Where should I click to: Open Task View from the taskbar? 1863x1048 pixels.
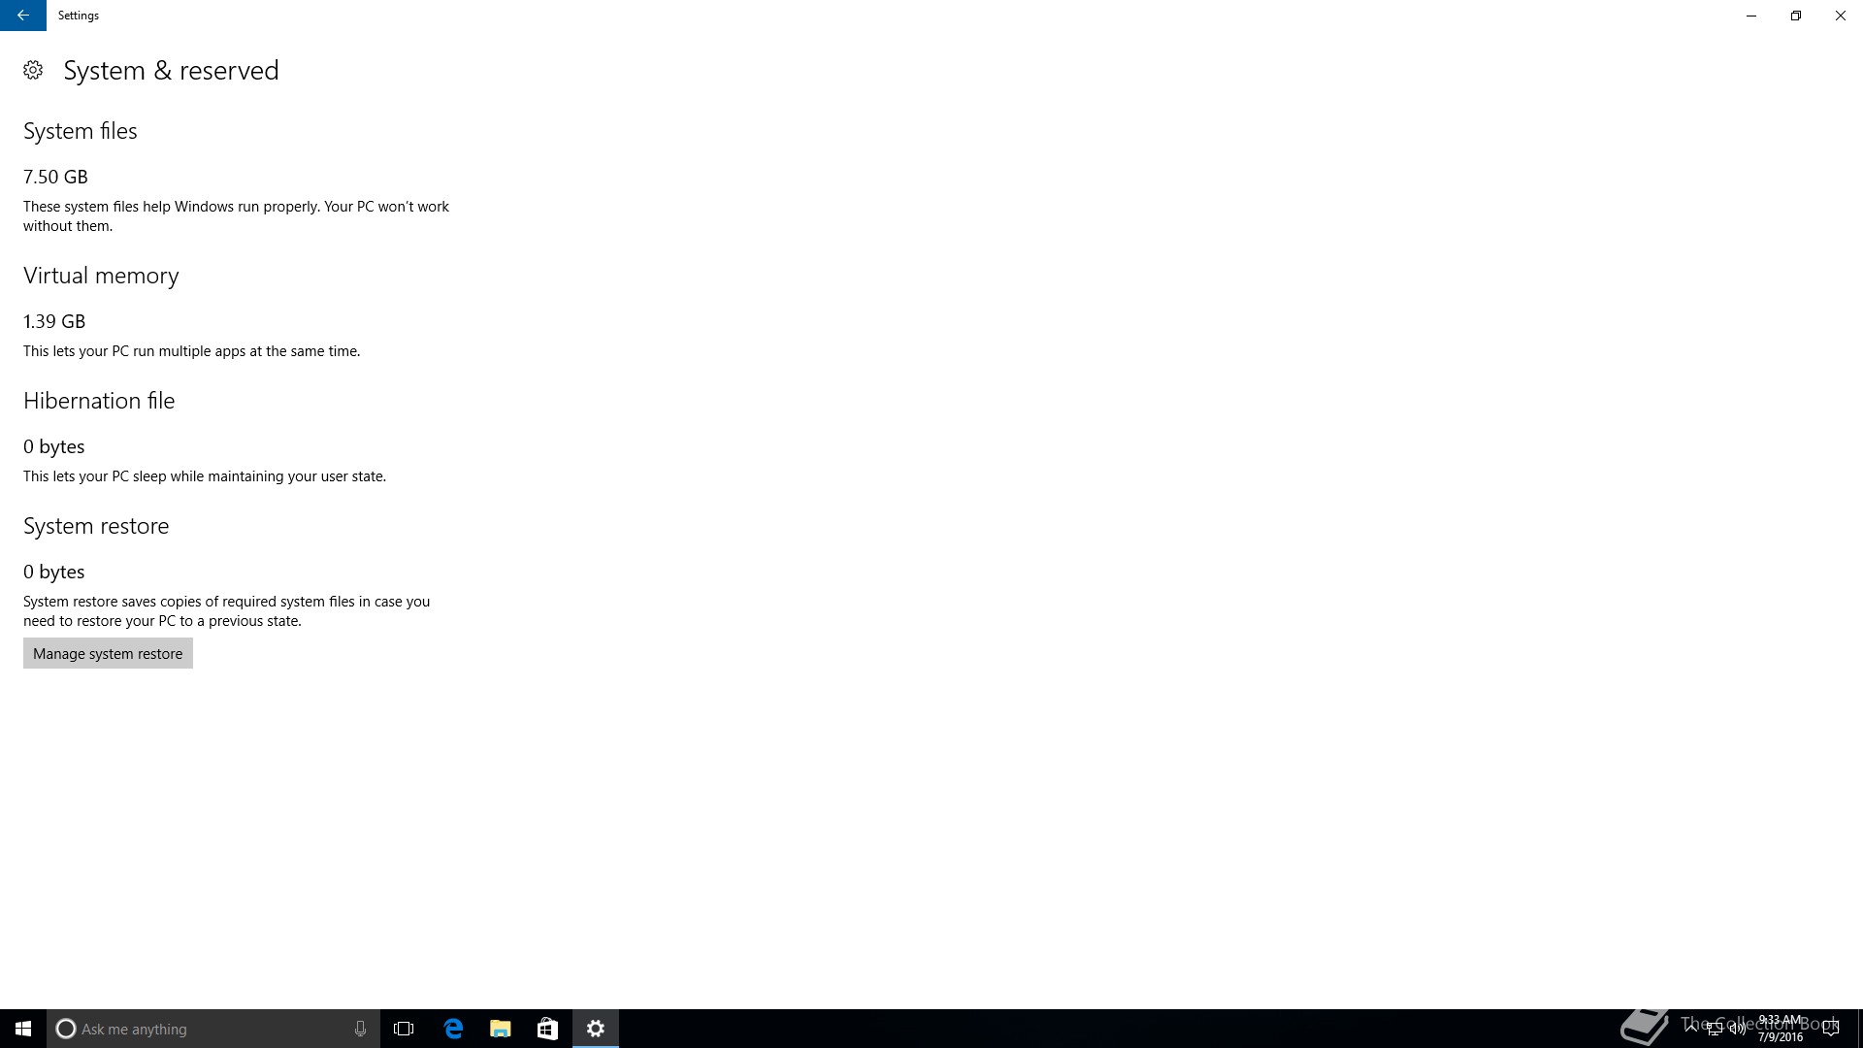pyautogui.click(x=404, y=1029)
